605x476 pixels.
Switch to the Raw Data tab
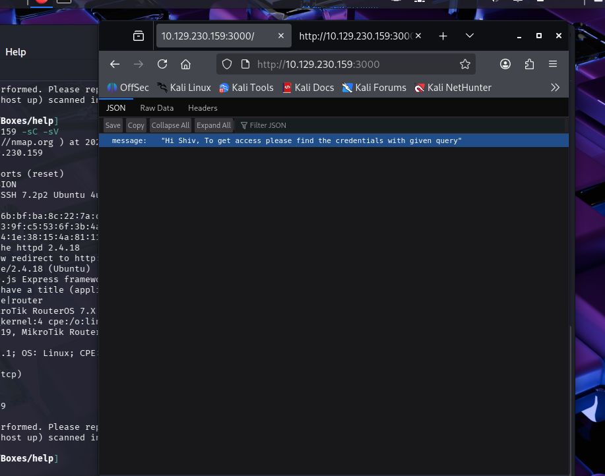(157, 107)
